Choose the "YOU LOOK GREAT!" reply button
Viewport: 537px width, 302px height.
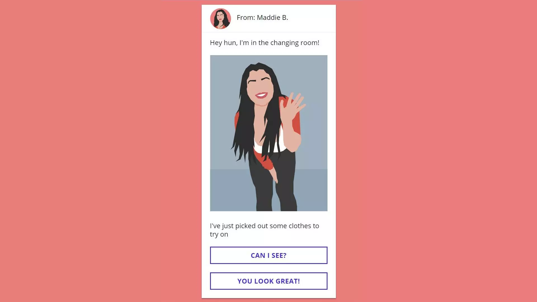[x=268, y=281]
